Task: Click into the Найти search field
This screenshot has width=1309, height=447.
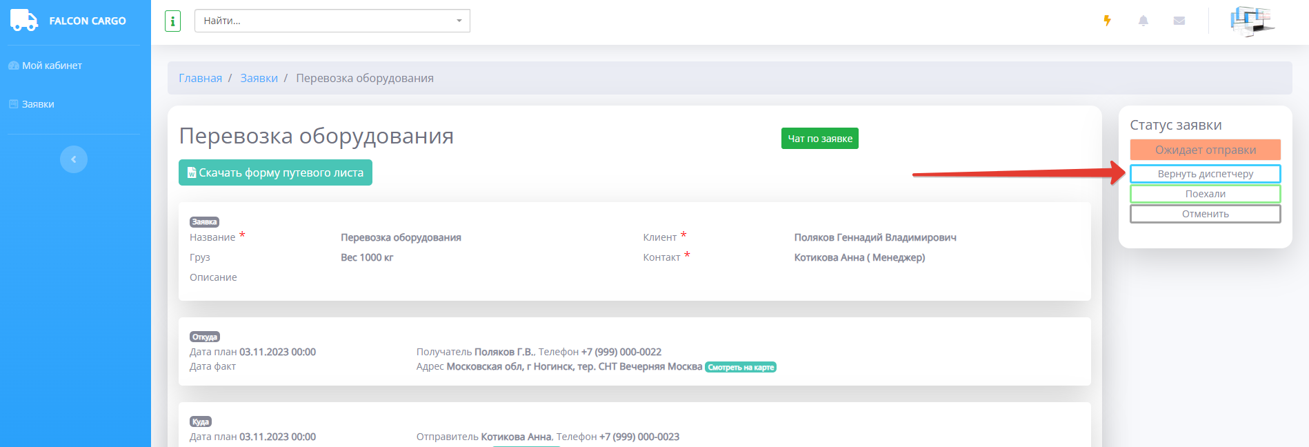Action: coord(324,21)
